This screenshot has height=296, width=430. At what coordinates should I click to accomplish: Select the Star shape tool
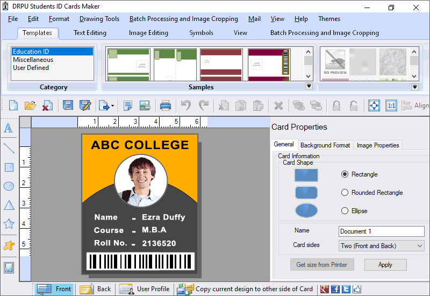pos(9,224)
